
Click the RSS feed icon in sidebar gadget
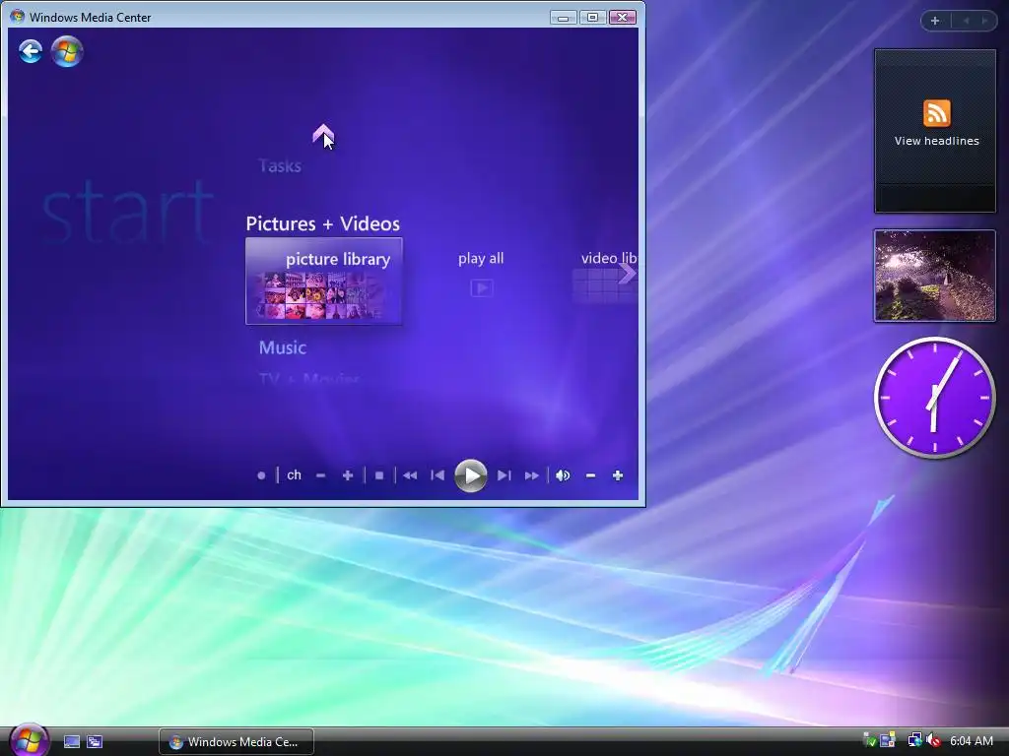[936, 113]
